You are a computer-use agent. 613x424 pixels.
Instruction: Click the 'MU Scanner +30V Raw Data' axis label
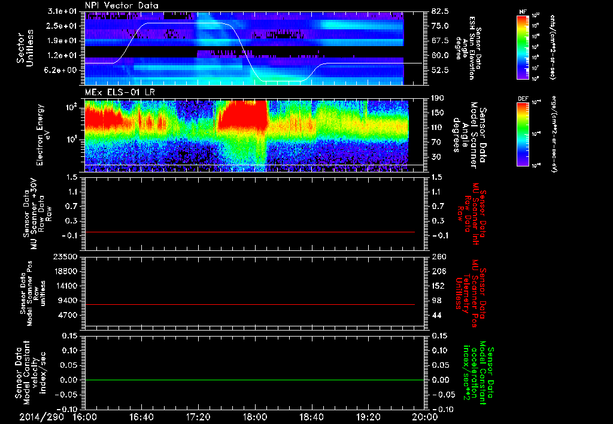[x=38, y=214]
